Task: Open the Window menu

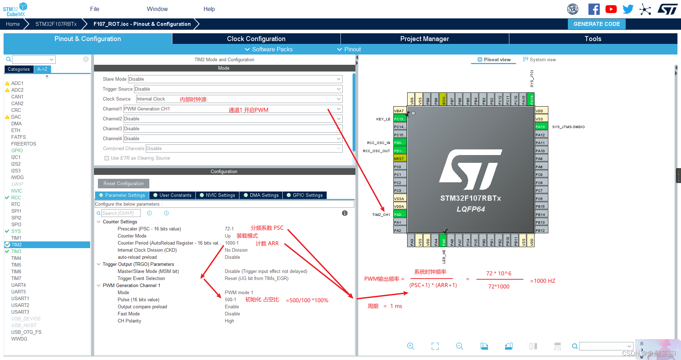Action: click(157, 9)
